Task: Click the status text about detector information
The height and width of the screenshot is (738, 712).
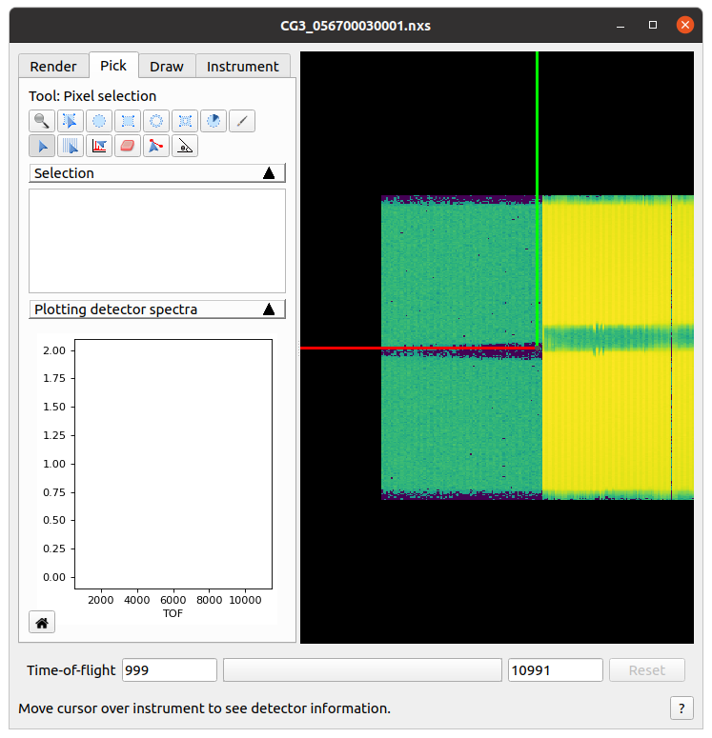Action: click(205, 708)
